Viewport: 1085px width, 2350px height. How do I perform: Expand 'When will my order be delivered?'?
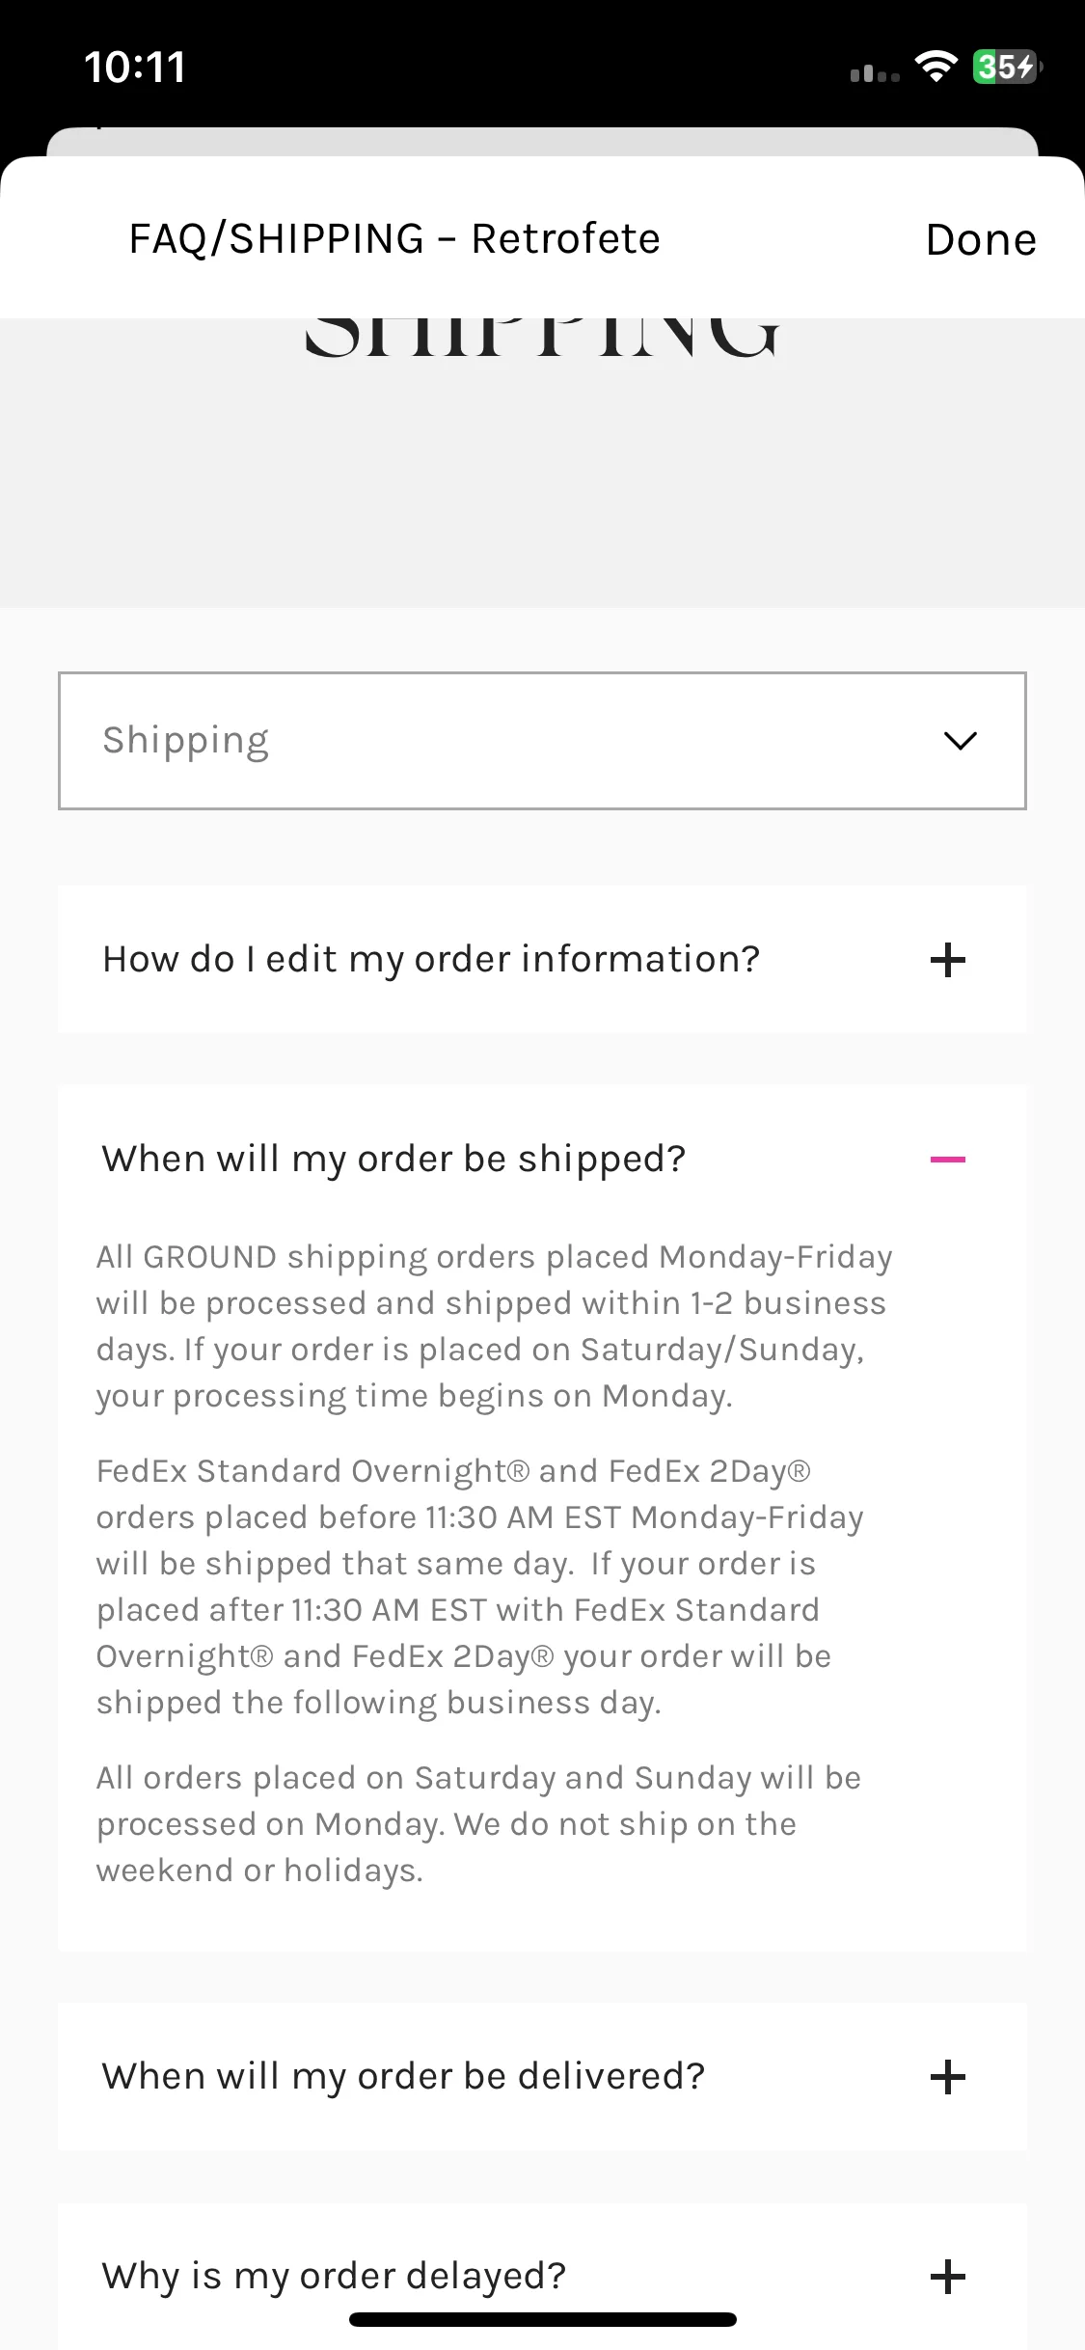click(x=542, y=2076)
